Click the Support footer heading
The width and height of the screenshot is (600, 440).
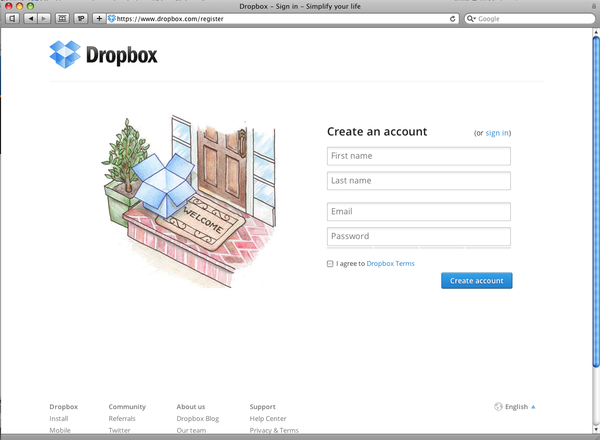[x=263, y=407]
